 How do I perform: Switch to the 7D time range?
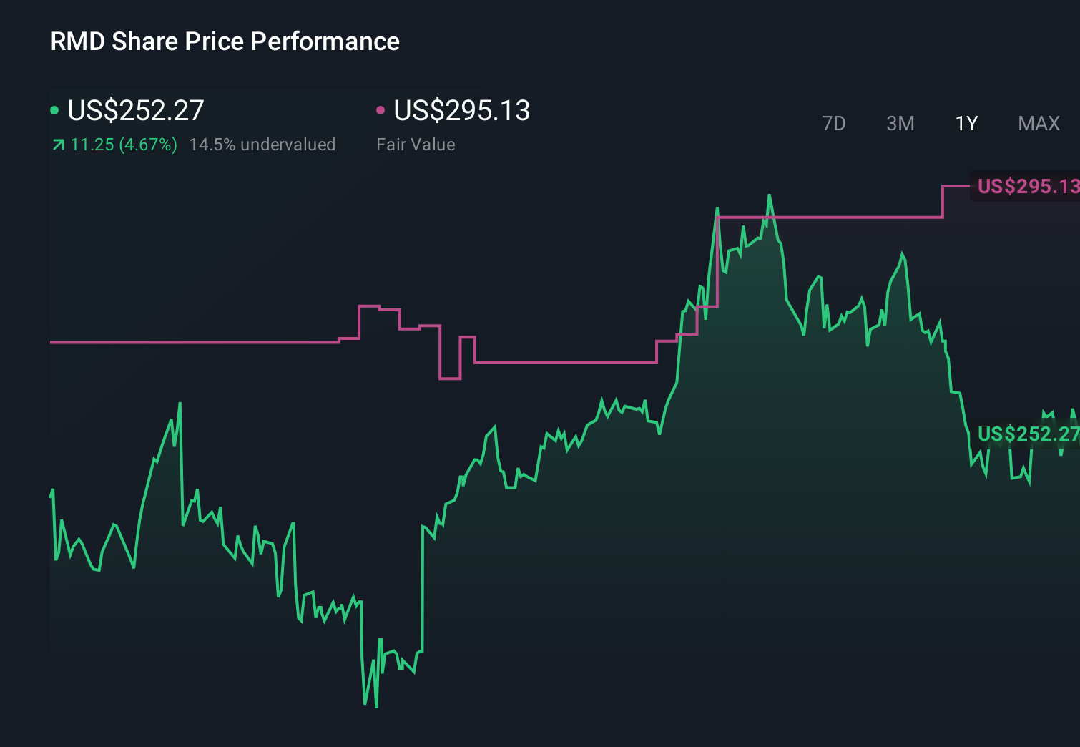pos(834,123)
